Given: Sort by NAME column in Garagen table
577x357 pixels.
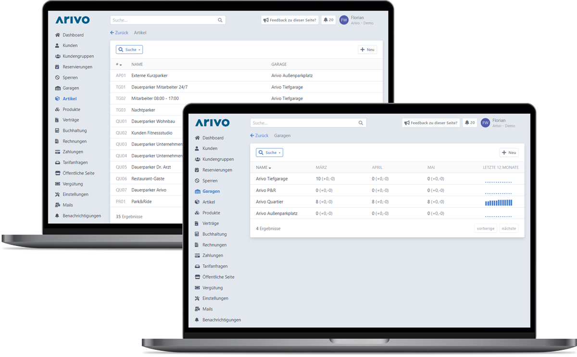Looking at the screenshot, I should click(263, 167).
